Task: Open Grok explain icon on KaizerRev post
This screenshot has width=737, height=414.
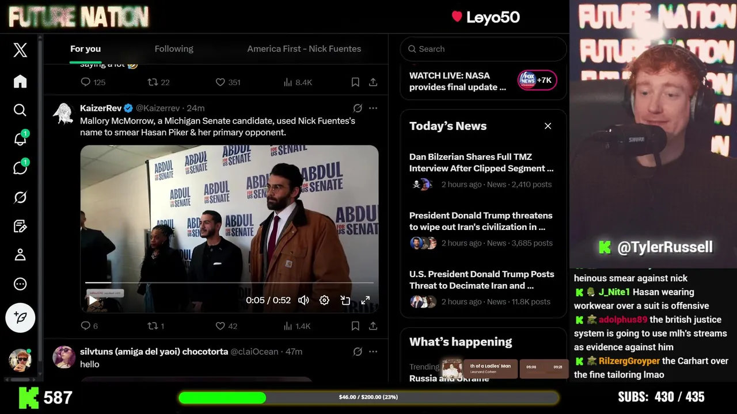Action: (x=358, y=108)
